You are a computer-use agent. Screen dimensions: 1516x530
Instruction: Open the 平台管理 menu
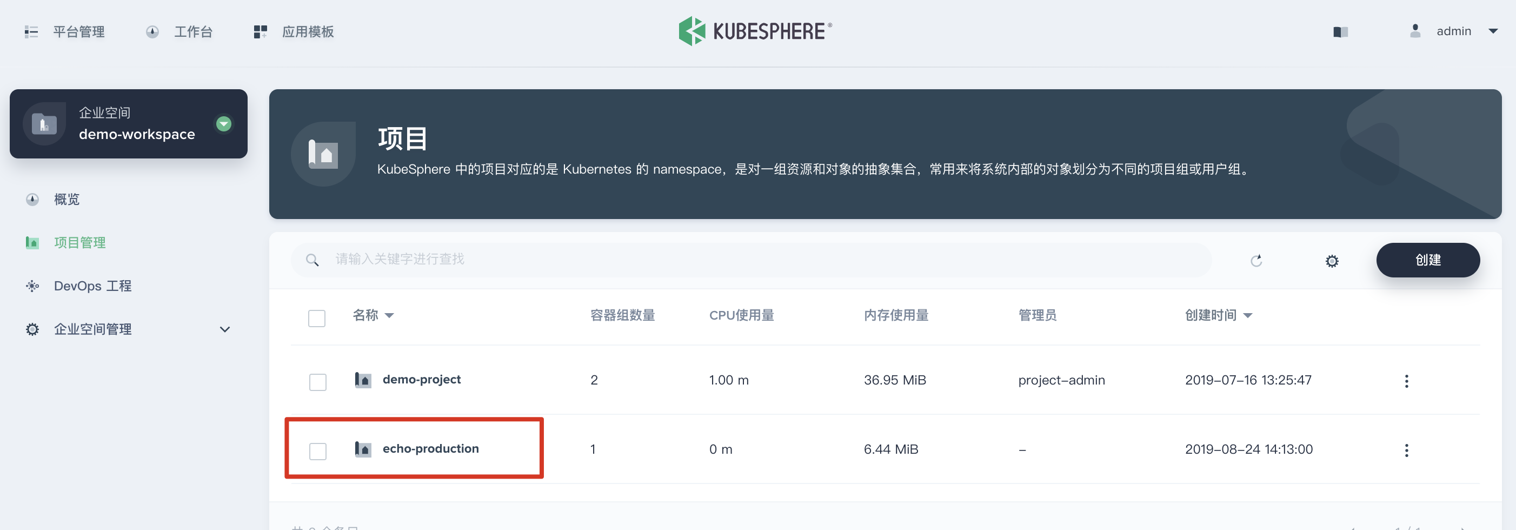[x=78, y=32]
